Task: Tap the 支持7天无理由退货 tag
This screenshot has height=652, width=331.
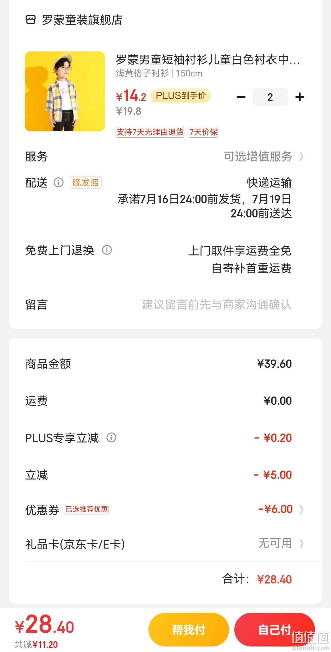Action: point(150,132)
